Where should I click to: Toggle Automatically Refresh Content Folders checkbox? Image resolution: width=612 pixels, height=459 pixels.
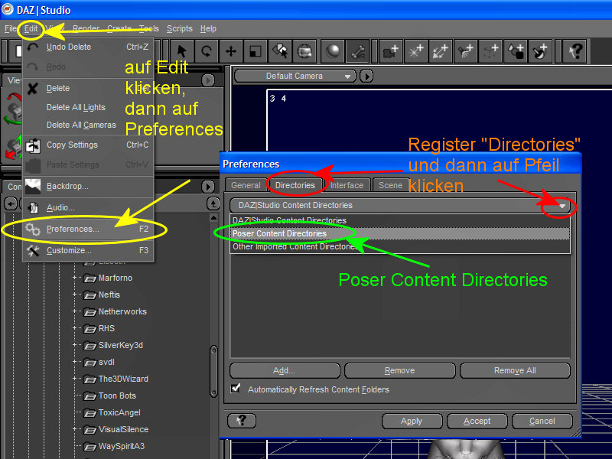point(236,389)
